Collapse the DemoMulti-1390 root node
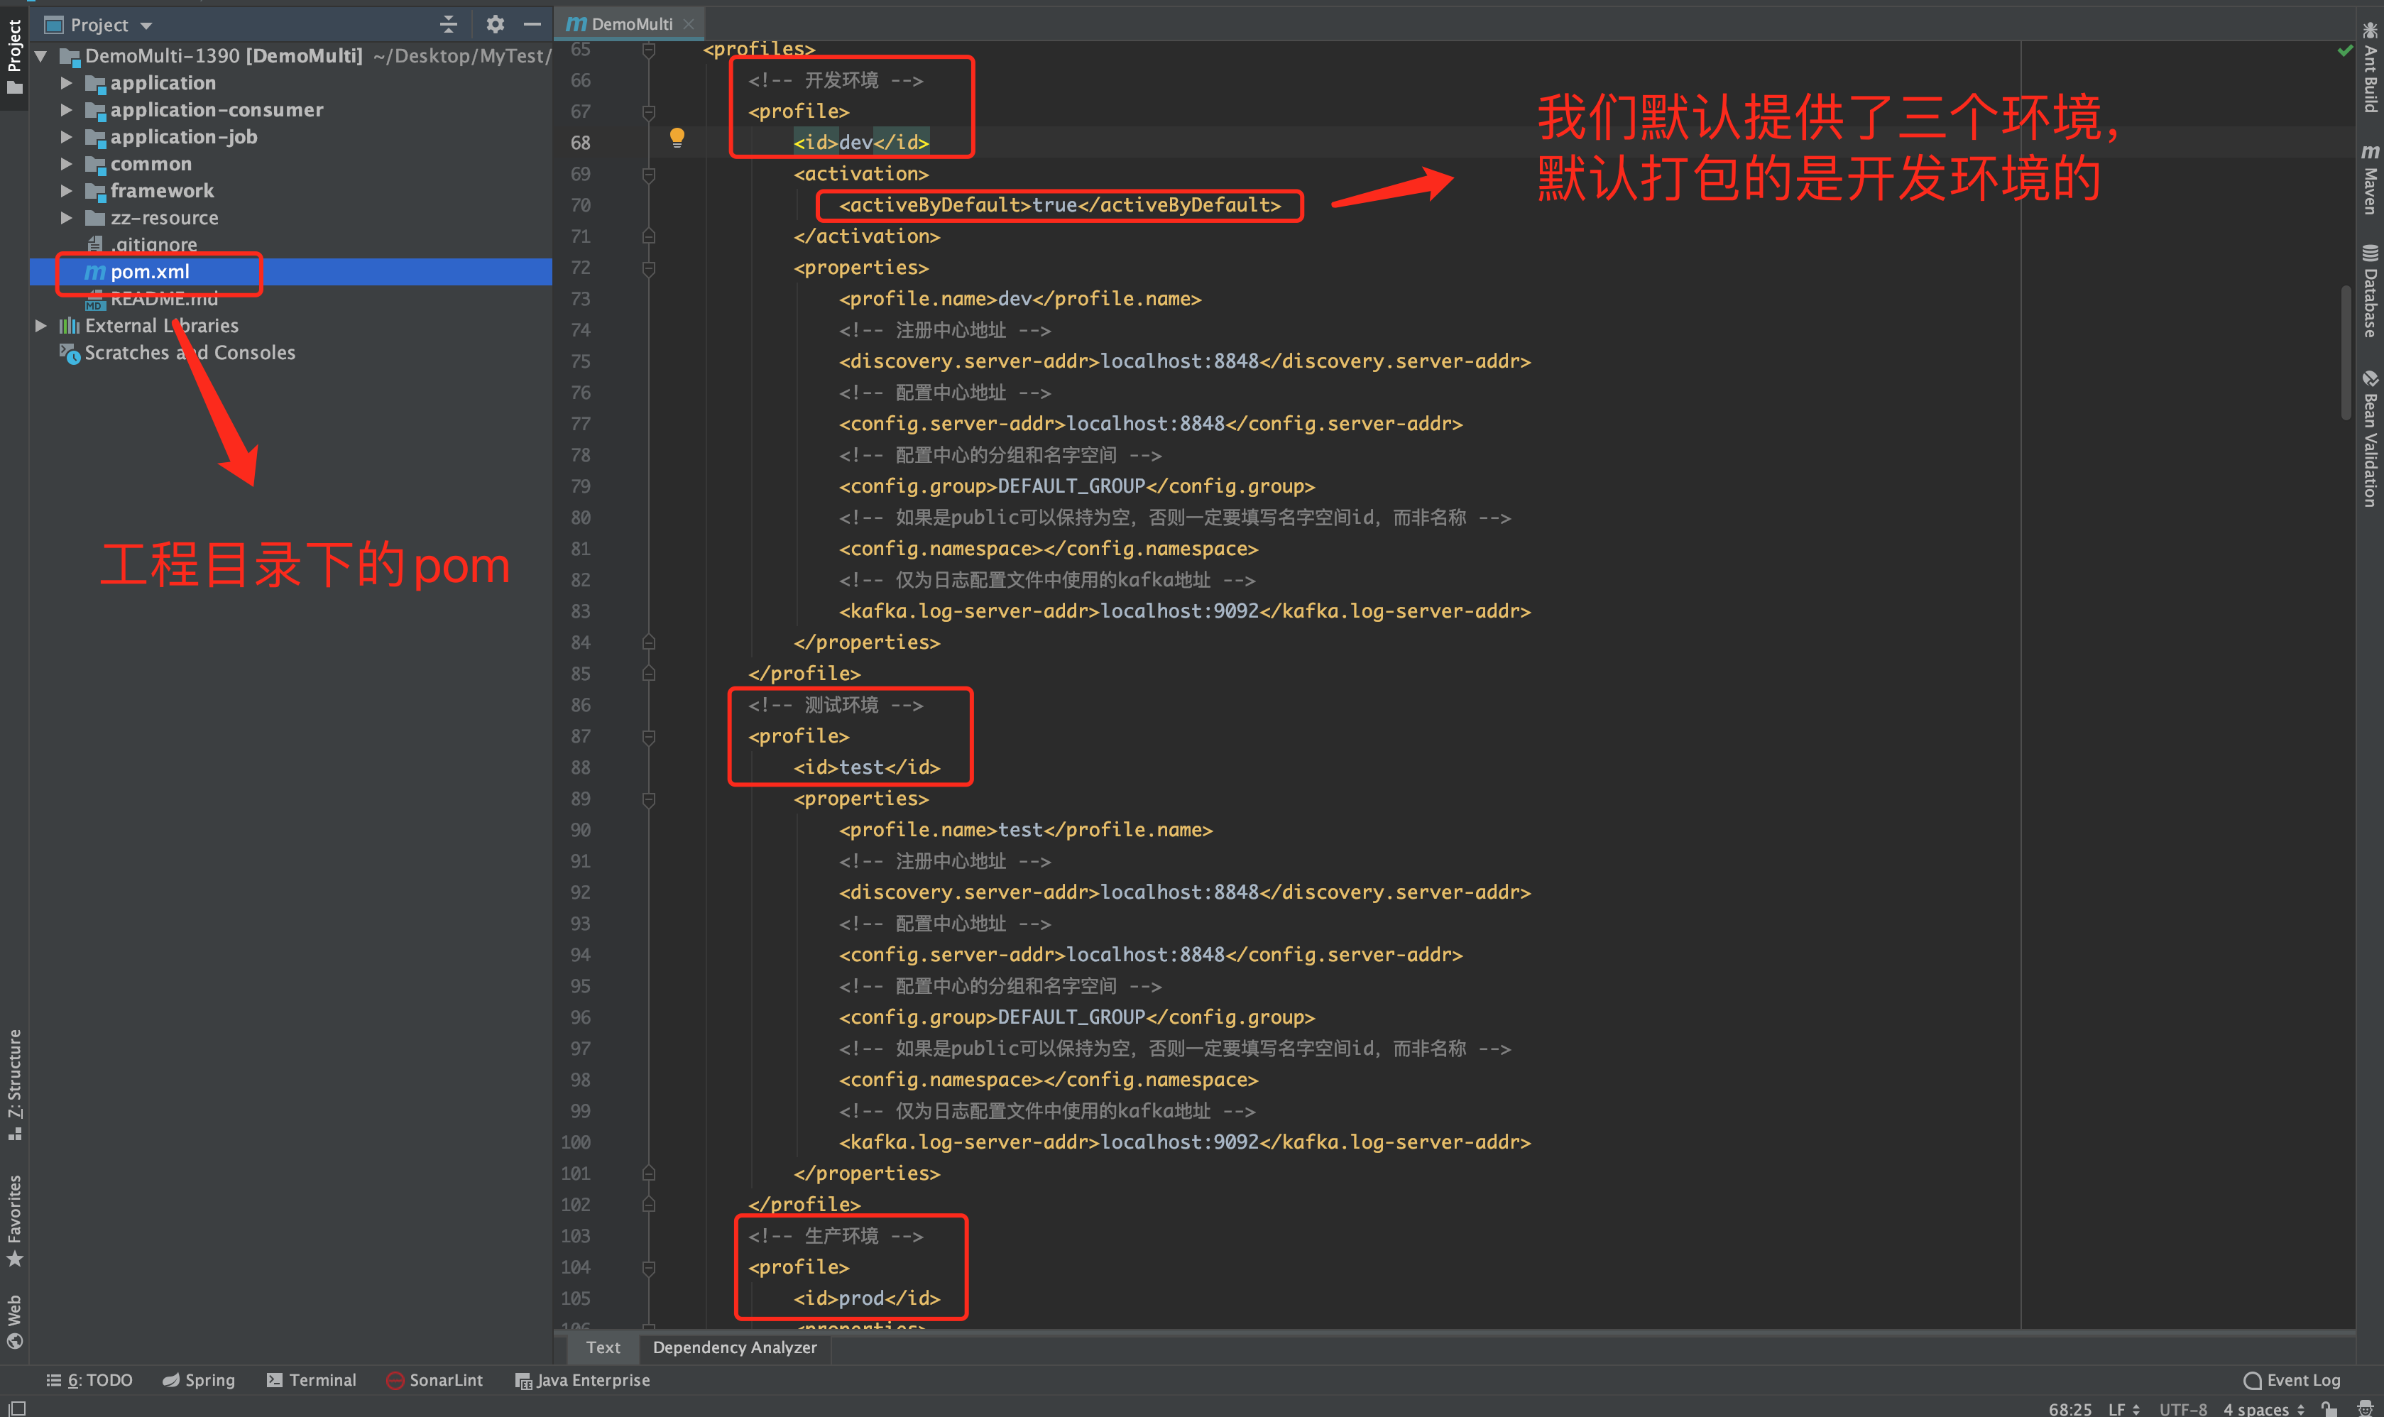The width and height of the screenshot is (2384, 1417). tap(41, 56)
